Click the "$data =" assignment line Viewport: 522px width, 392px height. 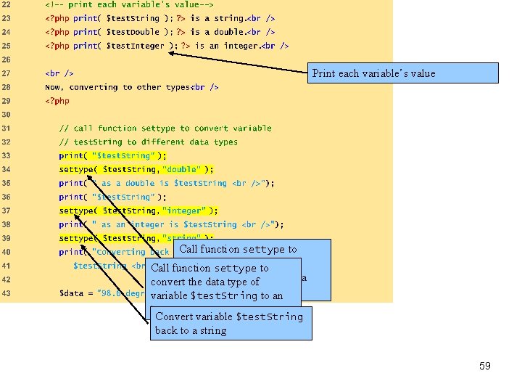pyautogui.click(x=102, y=293)
